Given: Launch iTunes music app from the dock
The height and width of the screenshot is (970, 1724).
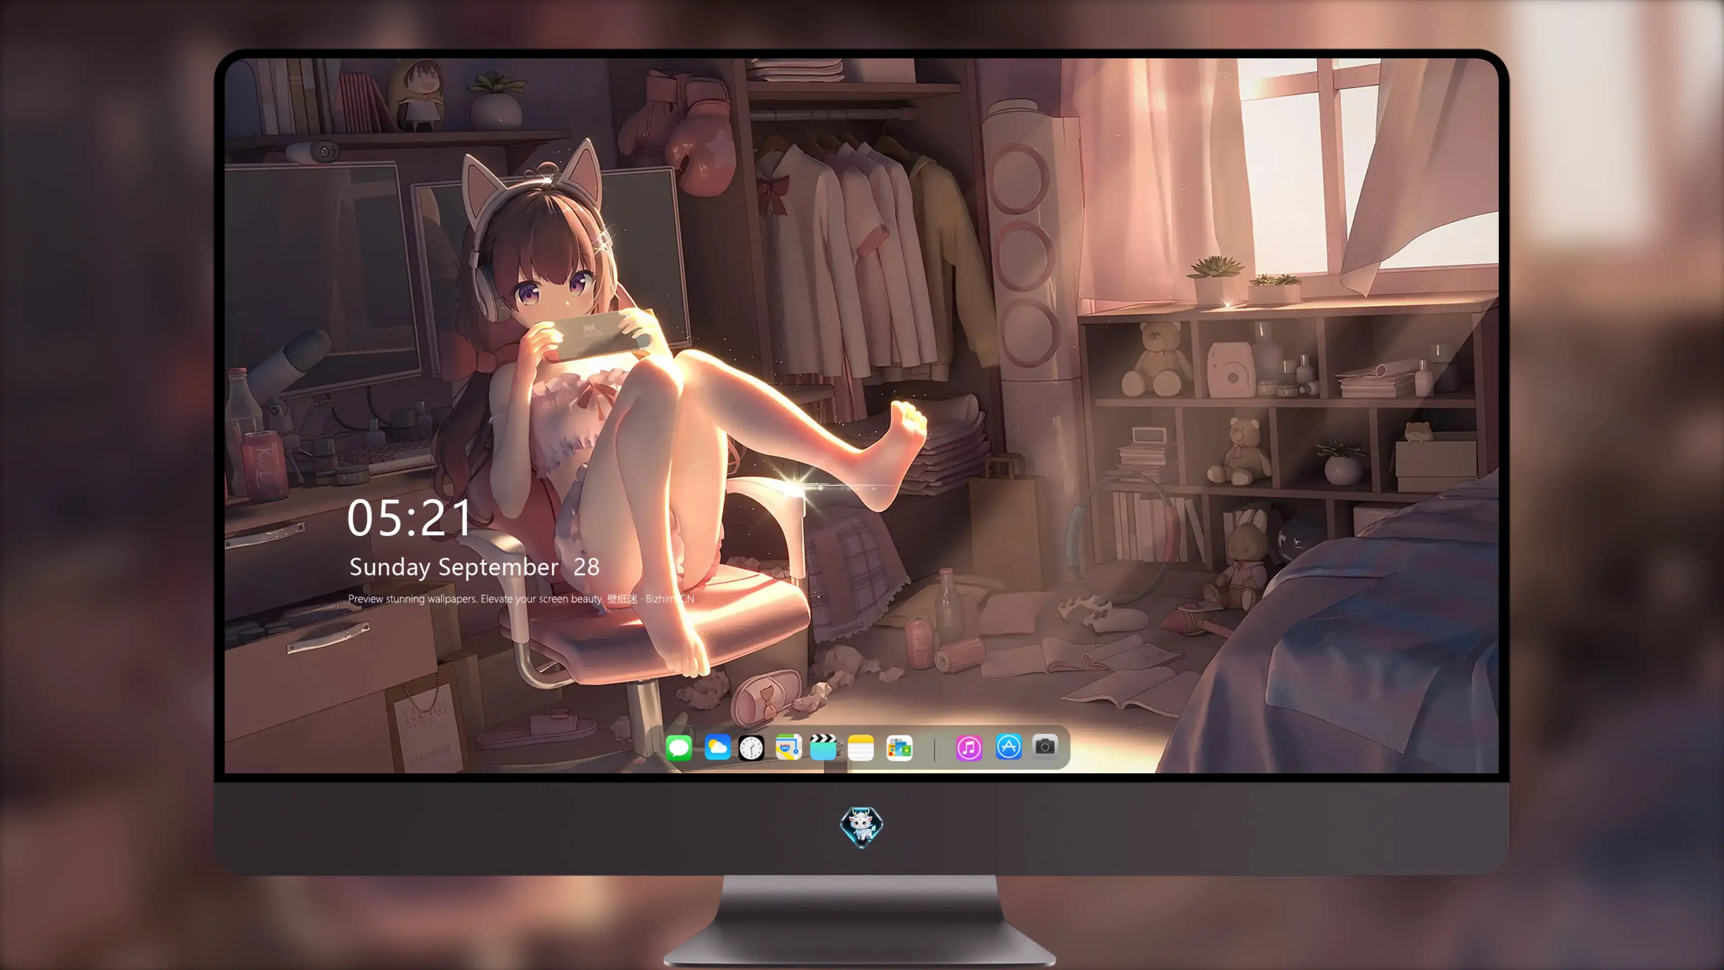Looking at the screenshot, I should [968, 747].
